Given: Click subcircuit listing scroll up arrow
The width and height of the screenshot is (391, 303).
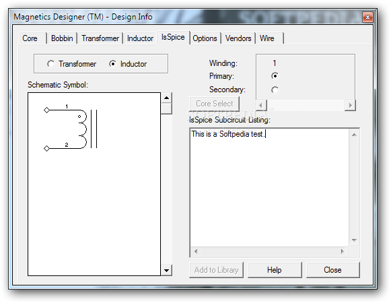Looking at the screenshot, I should click(x=354, y=135).
